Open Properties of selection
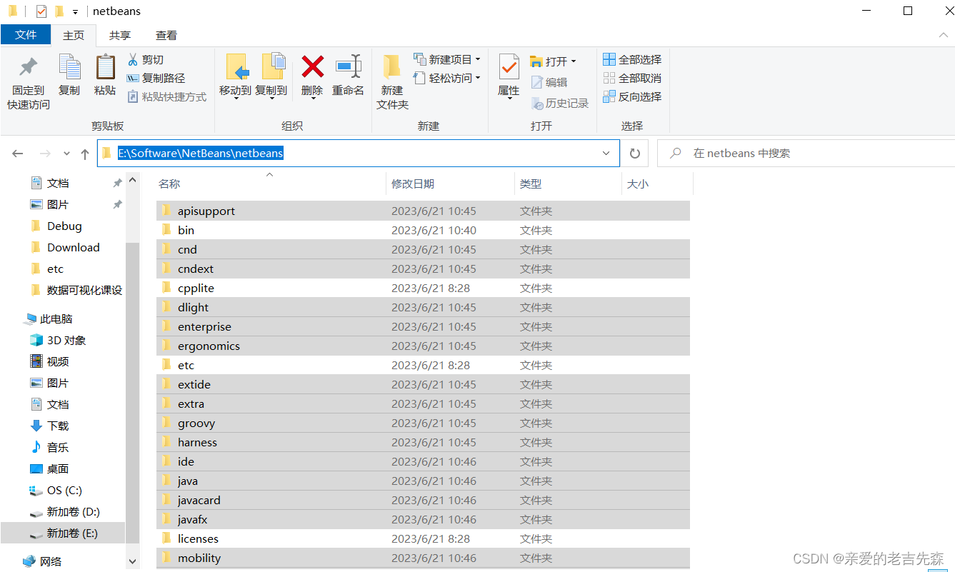The height and width of the screenshot is (572, 955). pos(509,75)
